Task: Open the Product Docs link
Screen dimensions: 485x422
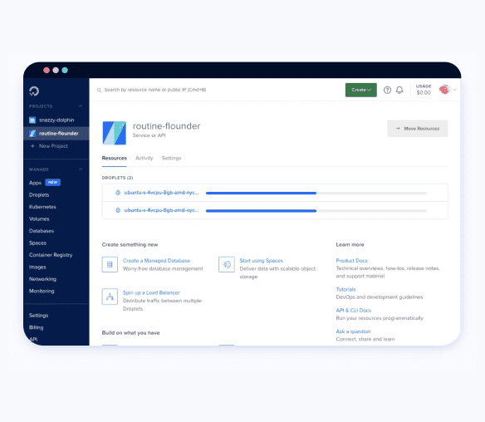Action: click(x=351, y=261)
